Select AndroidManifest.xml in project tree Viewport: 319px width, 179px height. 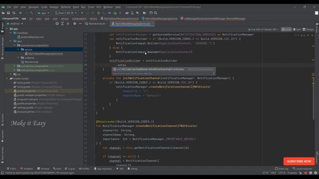coord(30,37)
